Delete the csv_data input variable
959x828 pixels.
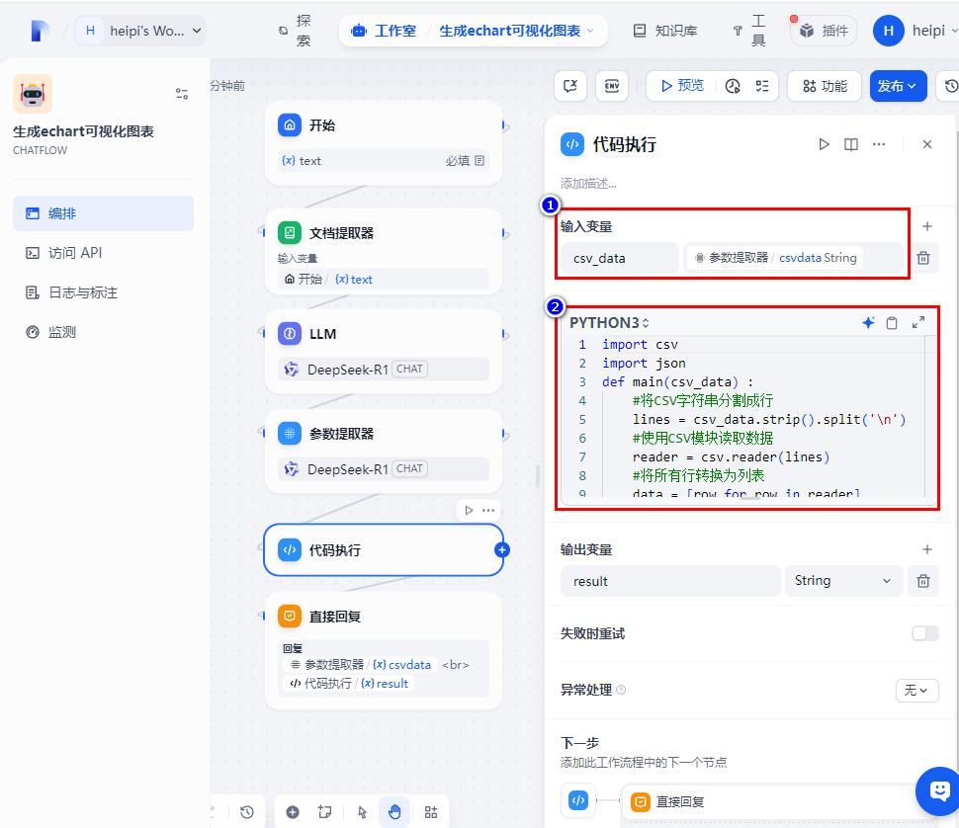tap(922, 258)
